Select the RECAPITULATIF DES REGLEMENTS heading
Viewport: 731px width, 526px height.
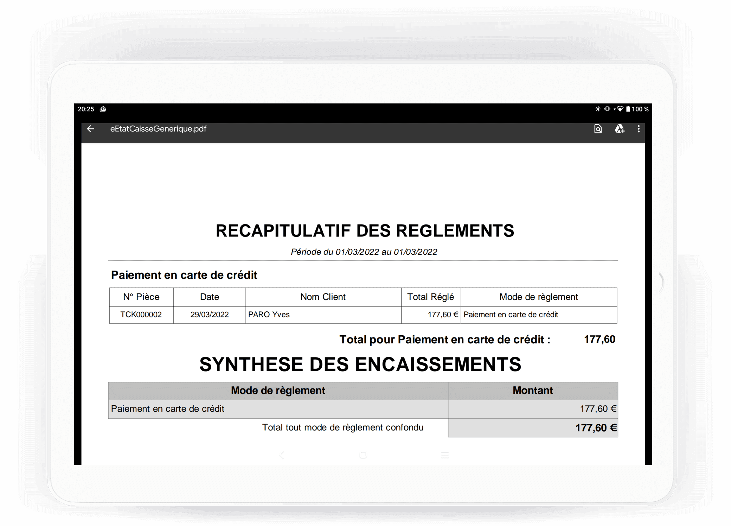[x=365, y=231]
